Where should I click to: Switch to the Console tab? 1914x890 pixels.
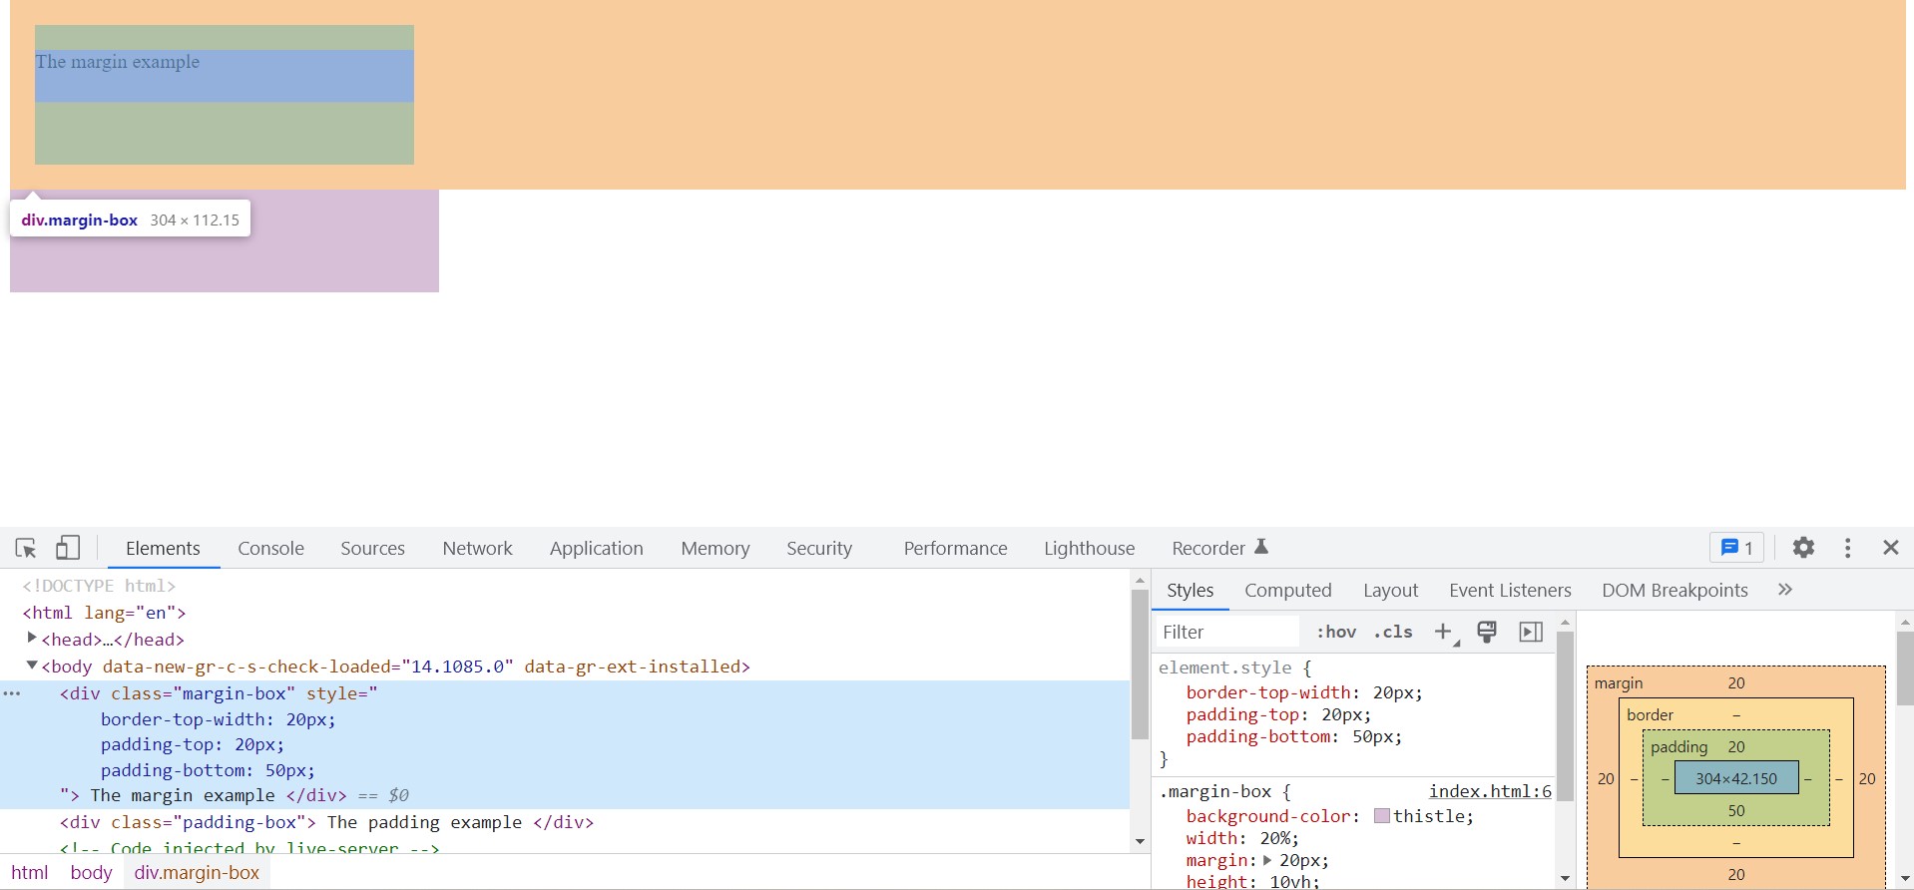click(270, 548)
